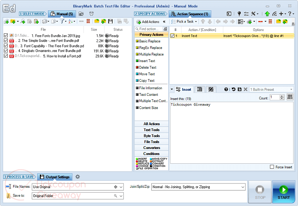Open the Byte Tools category

(151, 136)
